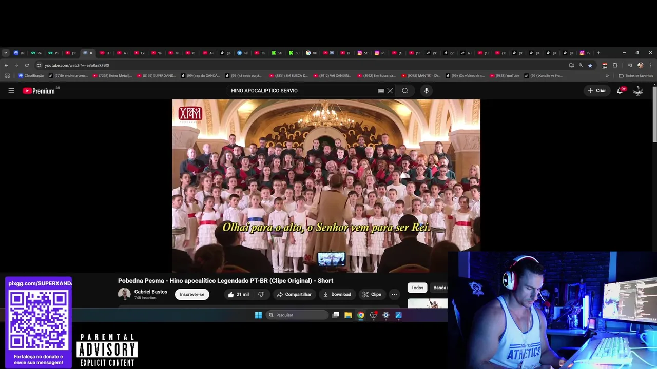Expand hidden bookmarks chevron

click(x=607, y=76)
